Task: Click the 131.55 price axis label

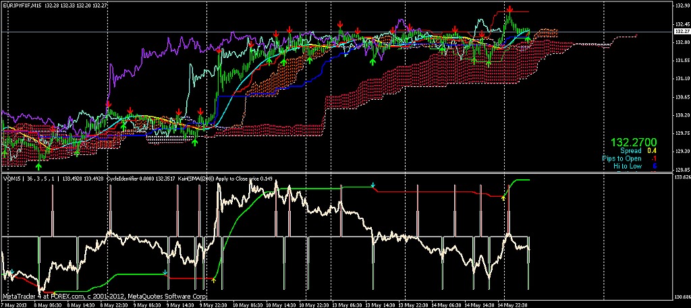Action: [682, 60]
